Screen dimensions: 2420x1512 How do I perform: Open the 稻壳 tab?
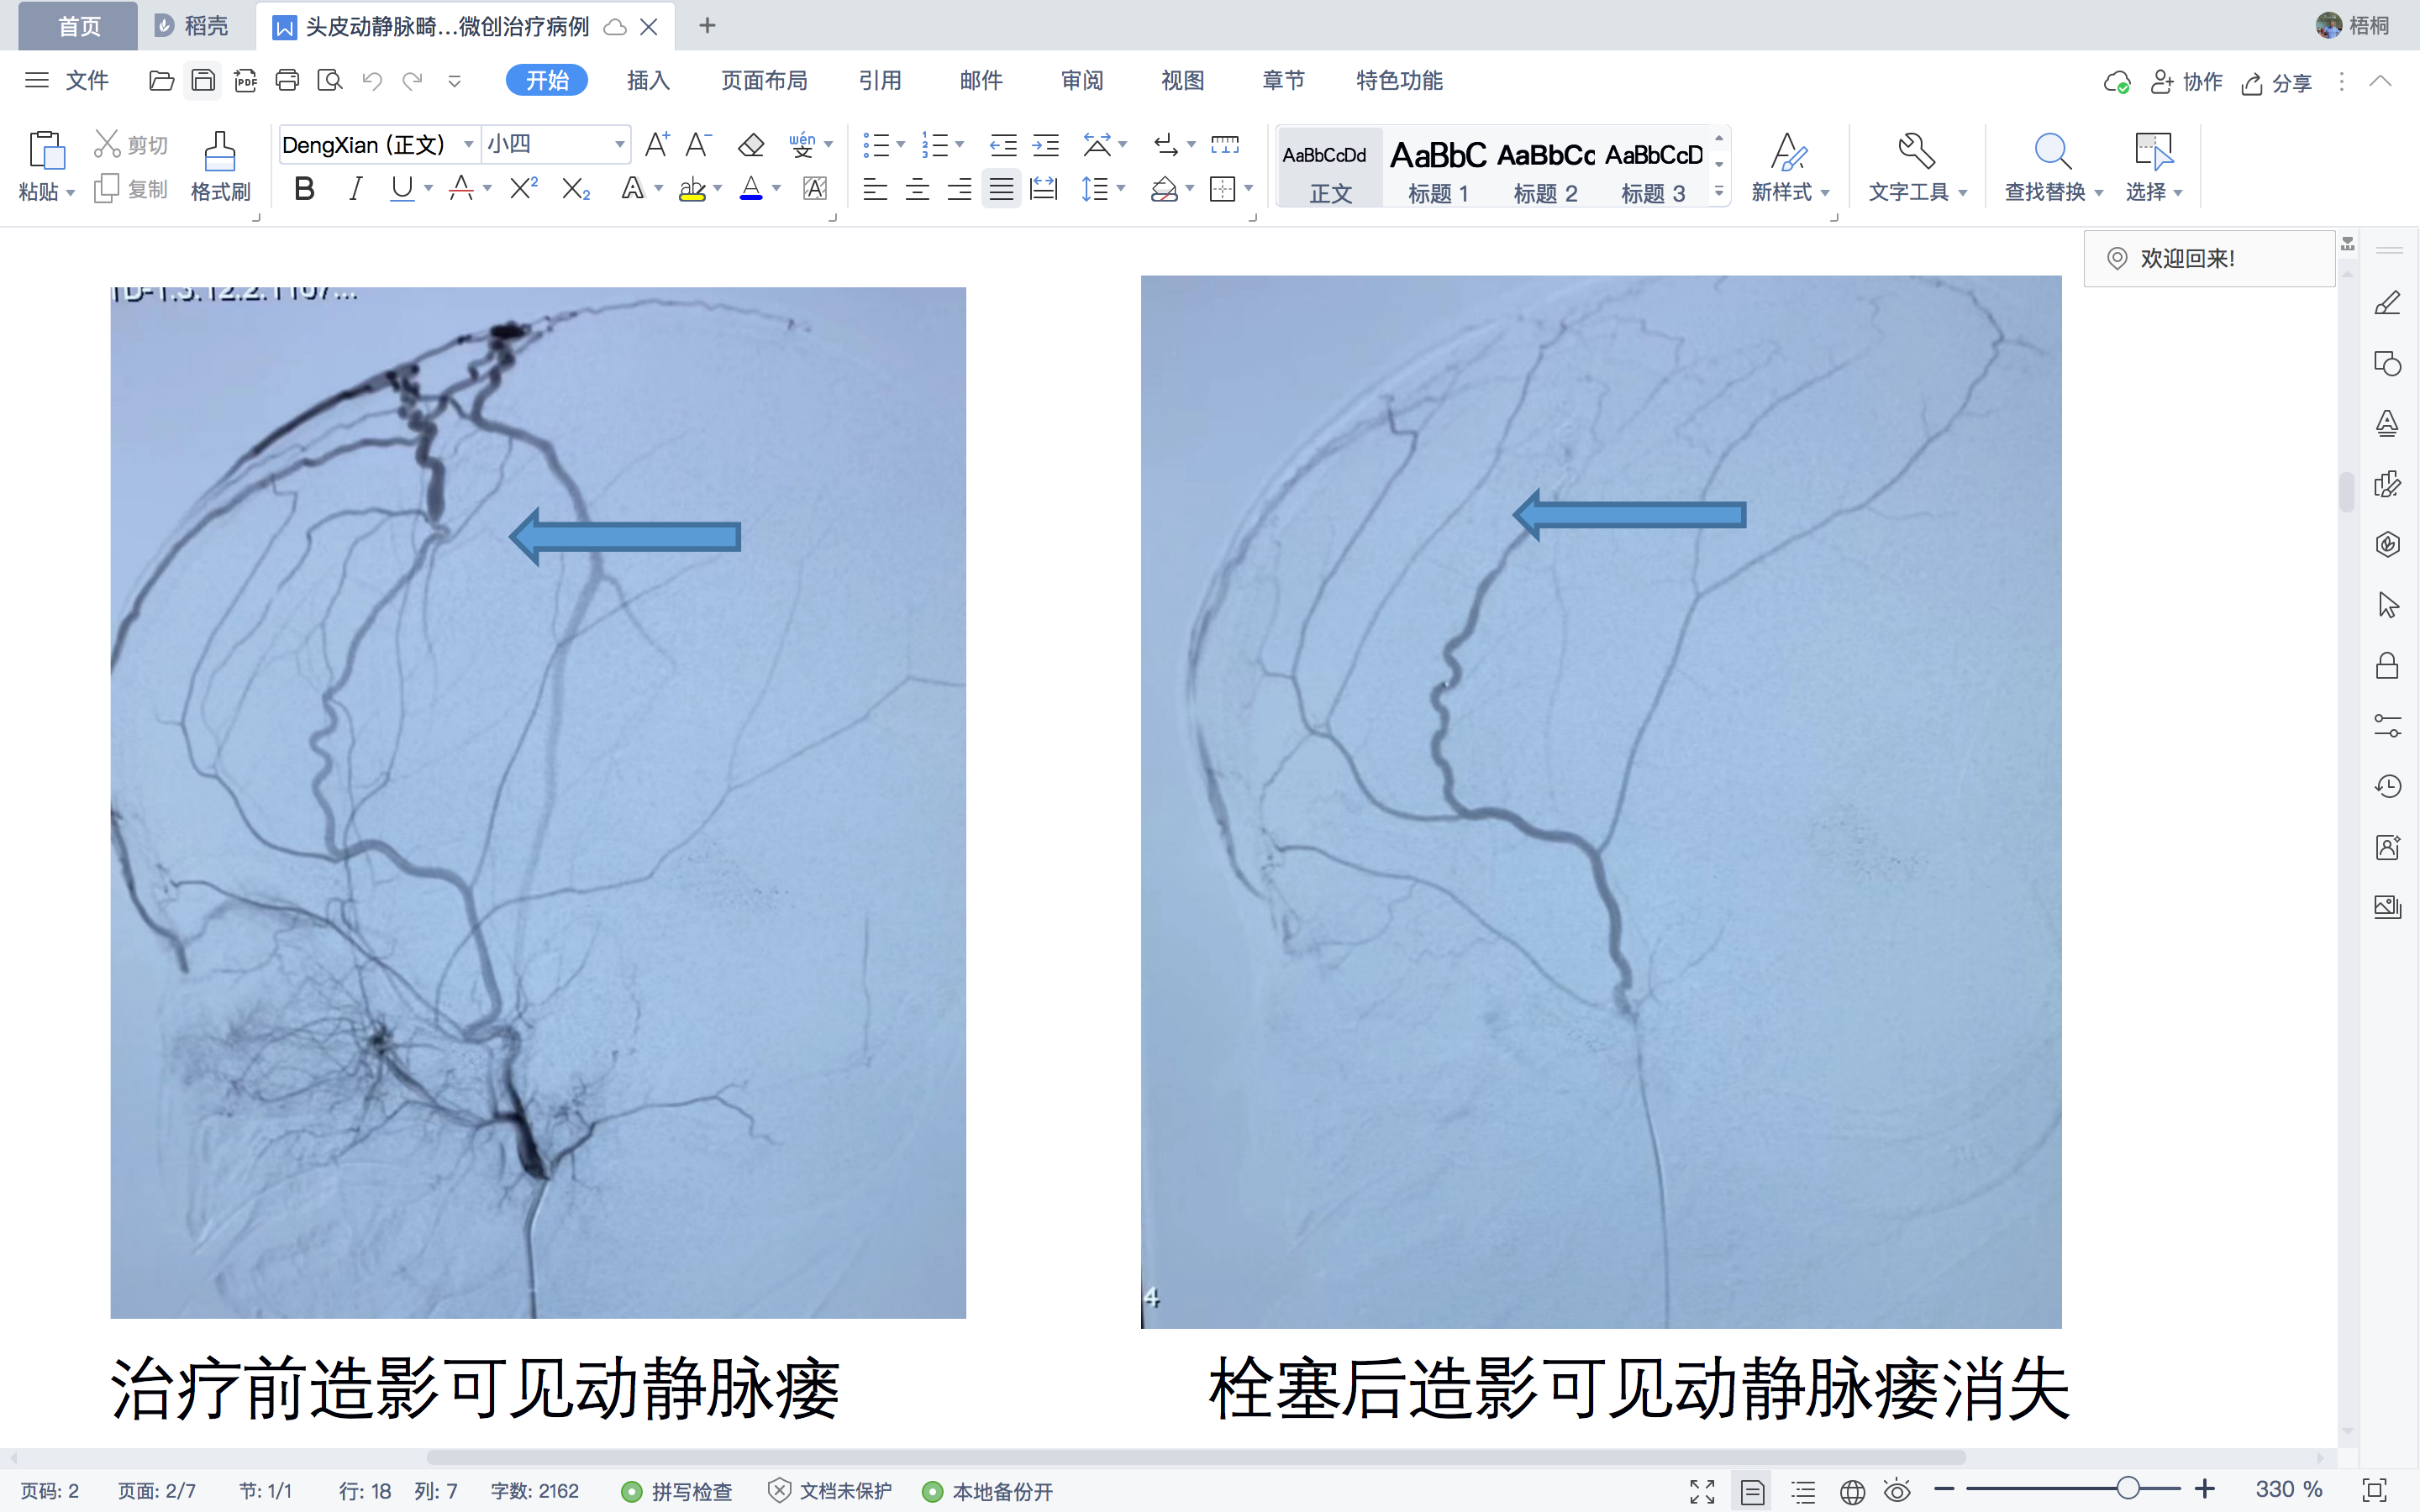(x=192, y=26)
